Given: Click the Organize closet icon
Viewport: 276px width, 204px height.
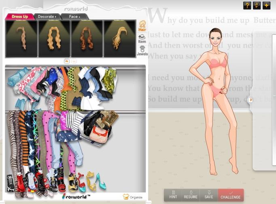Looking at the screenshot, I should click(133, 197).
